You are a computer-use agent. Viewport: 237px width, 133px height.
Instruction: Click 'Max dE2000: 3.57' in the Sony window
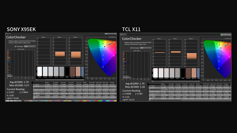click(19, 85)
